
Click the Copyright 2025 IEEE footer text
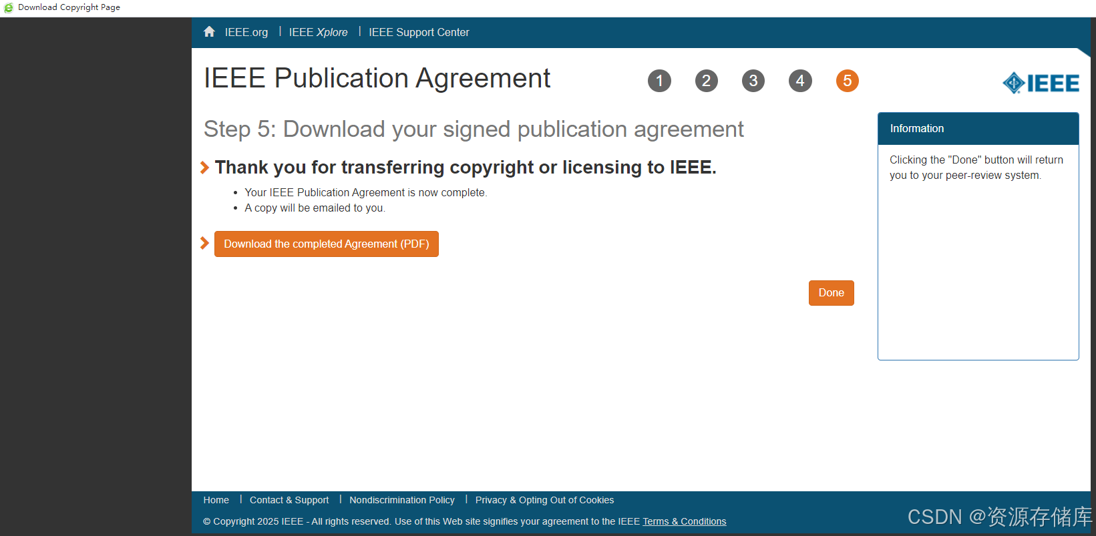(421, 521)
